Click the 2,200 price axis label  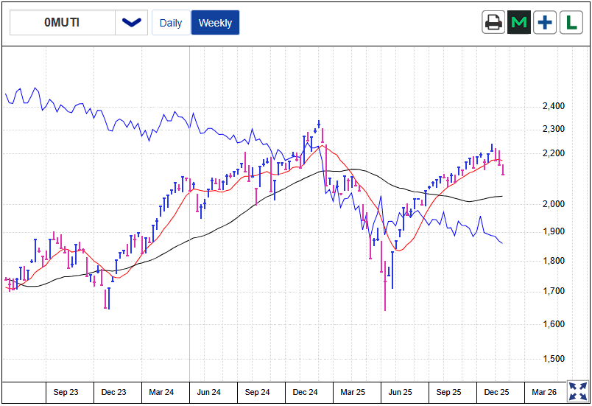554,153
